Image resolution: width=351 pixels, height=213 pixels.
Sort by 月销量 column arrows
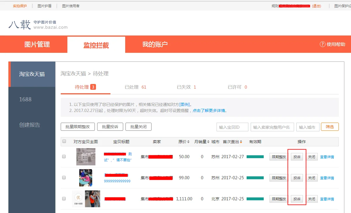(x=208, y=142)
